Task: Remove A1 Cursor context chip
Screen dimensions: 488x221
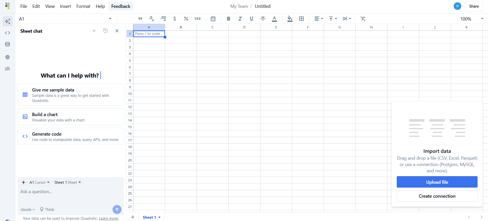Action: click(x=48, y=182)
